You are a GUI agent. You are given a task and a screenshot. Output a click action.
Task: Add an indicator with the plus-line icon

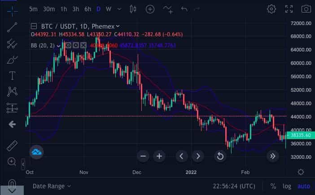(169, 9)
